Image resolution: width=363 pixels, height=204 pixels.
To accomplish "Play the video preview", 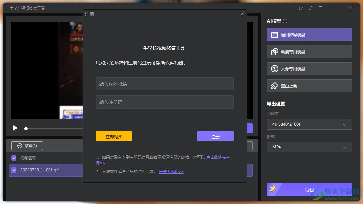I will click(15, 128).
